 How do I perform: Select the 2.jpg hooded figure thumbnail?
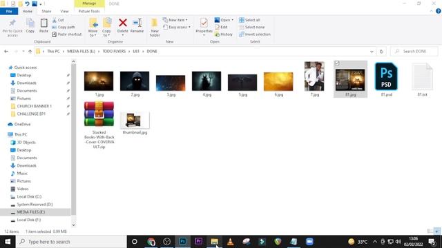tap(135, 81)
